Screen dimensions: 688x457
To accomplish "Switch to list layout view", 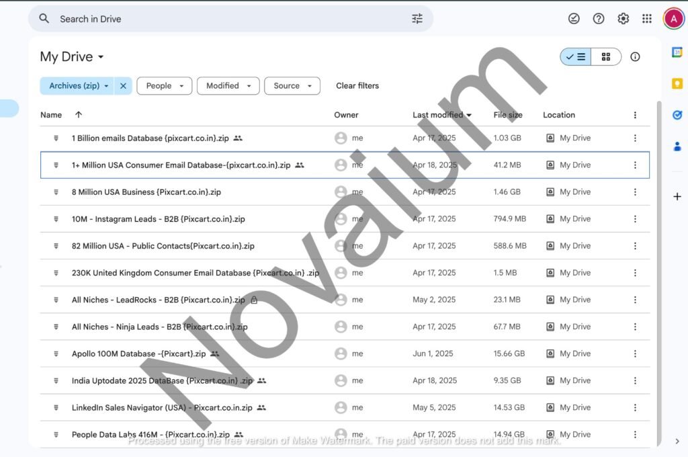I will (576, 57).
